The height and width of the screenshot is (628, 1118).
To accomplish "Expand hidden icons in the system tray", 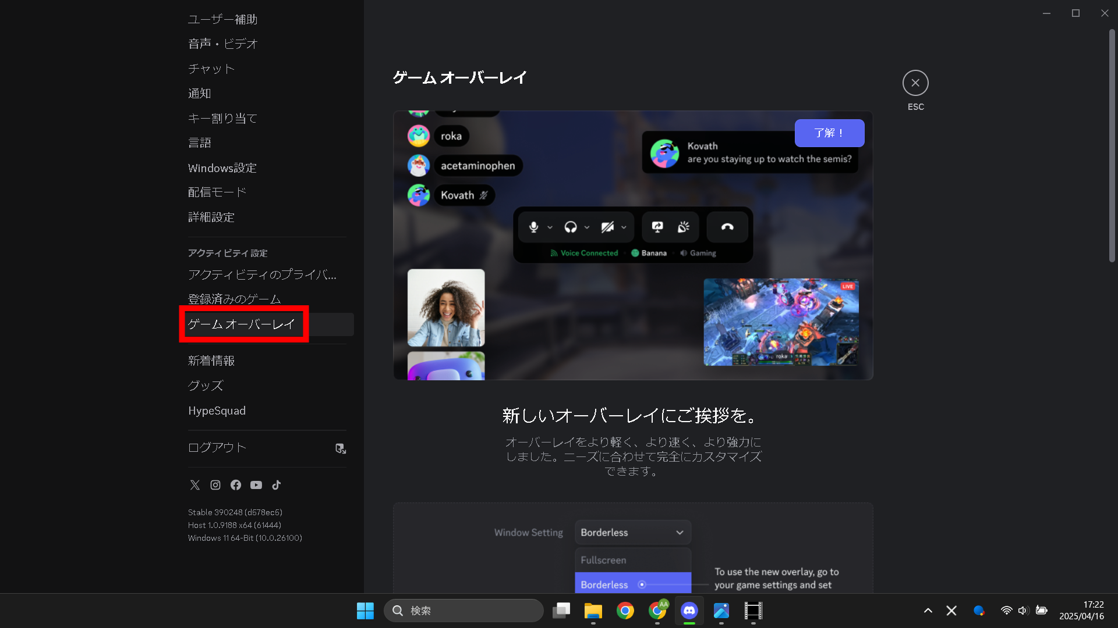I will click(928, 611).
